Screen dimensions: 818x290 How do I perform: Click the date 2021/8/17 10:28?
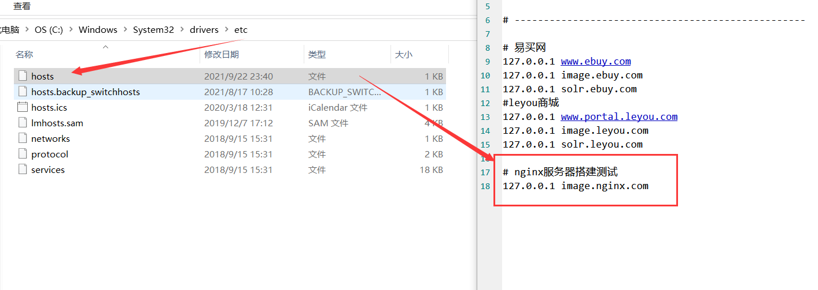(238, 92)
